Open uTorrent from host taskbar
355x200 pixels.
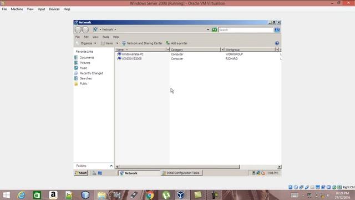(x=166, y=195)
